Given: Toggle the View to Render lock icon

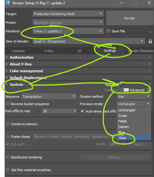Looking at the screenshot, I should (x=150, y=41).
